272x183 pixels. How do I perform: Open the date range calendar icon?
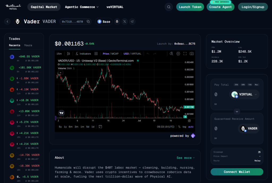coord(100,127)
